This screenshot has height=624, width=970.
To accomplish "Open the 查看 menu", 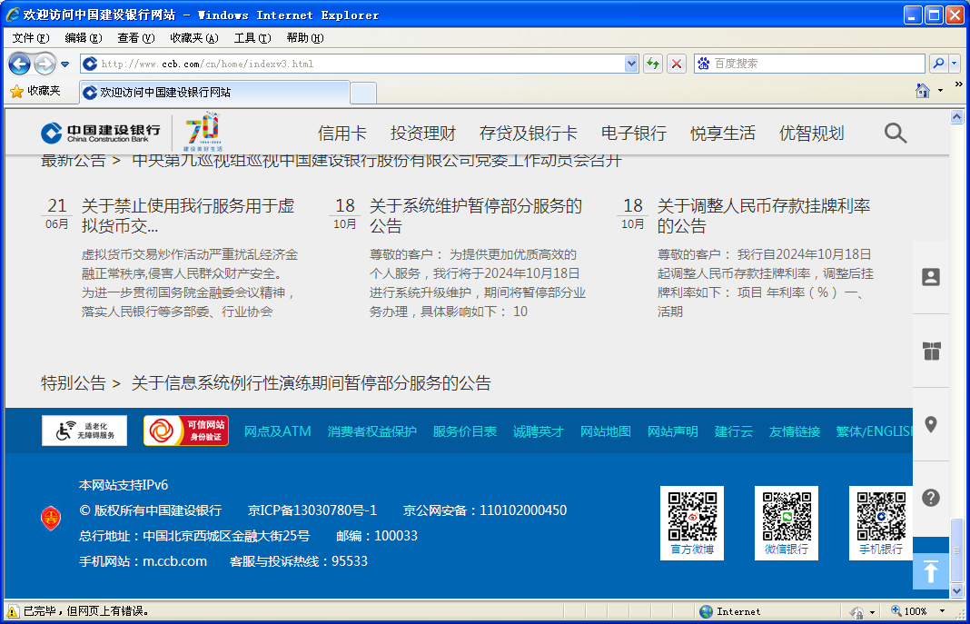I will coord(136,38).
